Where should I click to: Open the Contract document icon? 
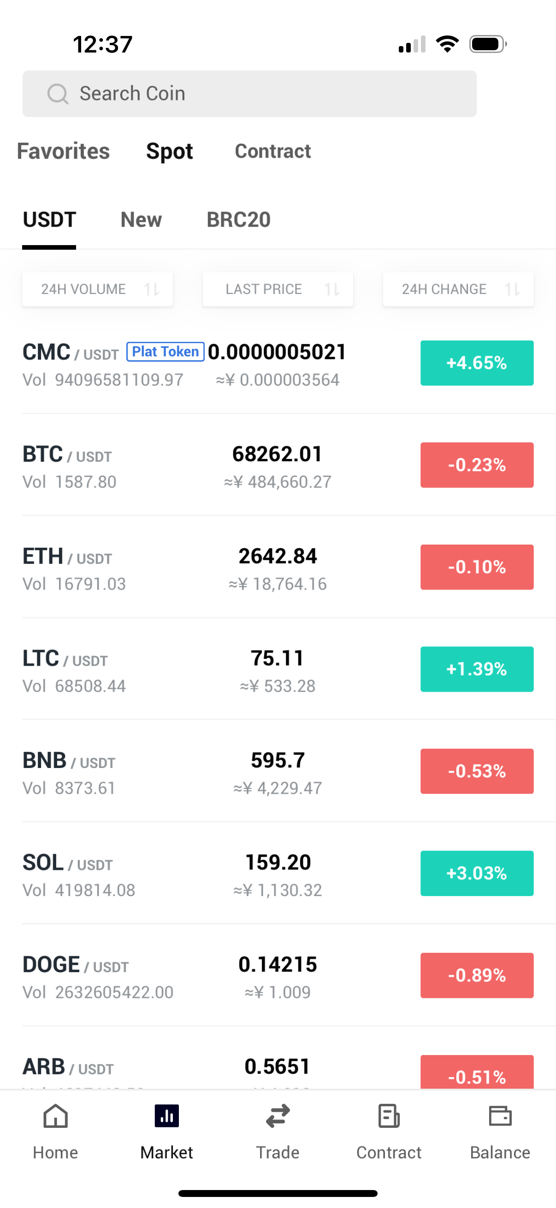pos(389,1115)
